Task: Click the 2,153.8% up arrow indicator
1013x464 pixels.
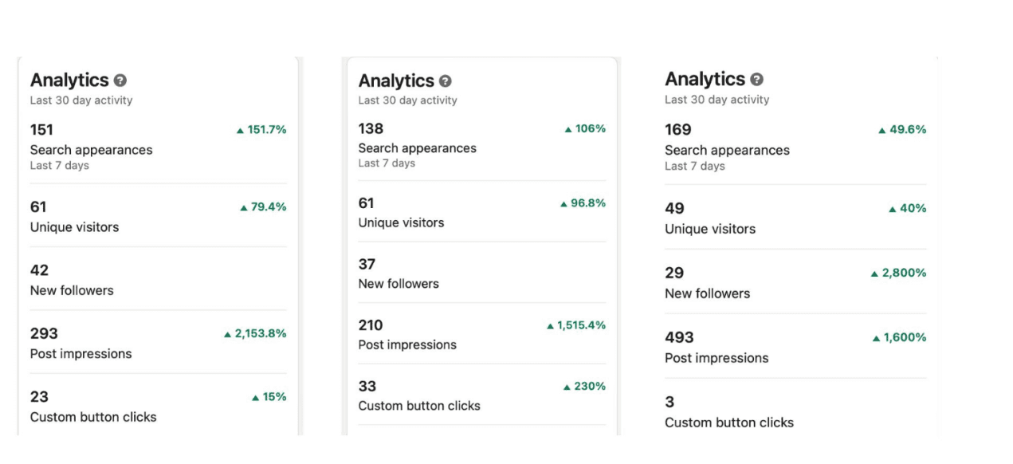Action: pyautogui.click(x=228, y=334)
